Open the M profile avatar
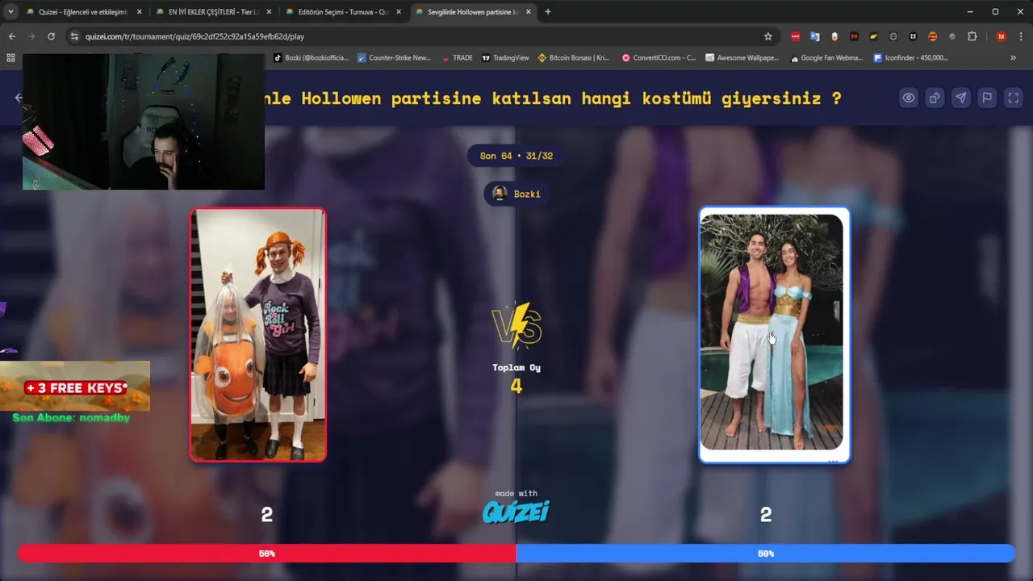The height and width of the screenshot is (581, 1033). tap(1002, 36)
